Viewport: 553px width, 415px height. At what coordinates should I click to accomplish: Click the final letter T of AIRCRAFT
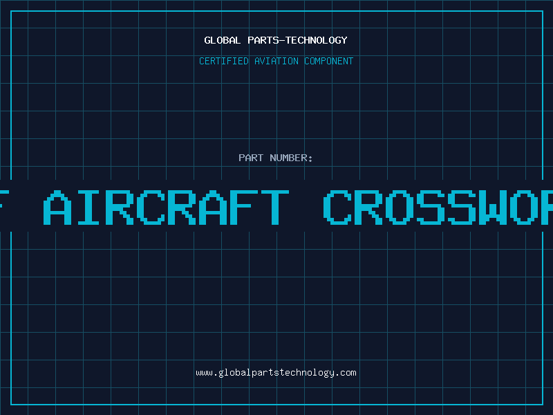click(x=275, y=207)
